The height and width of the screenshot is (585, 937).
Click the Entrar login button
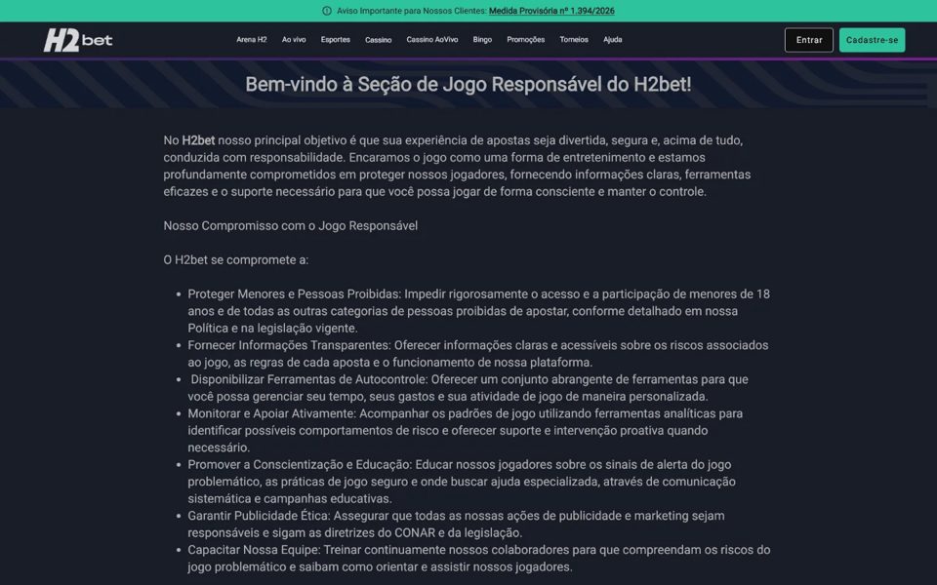click(809, 40)
